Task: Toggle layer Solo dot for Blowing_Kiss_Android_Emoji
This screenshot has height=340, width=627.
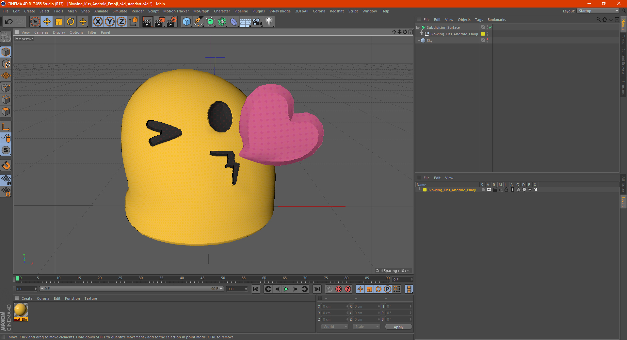Action: click(x=483, y=190)
